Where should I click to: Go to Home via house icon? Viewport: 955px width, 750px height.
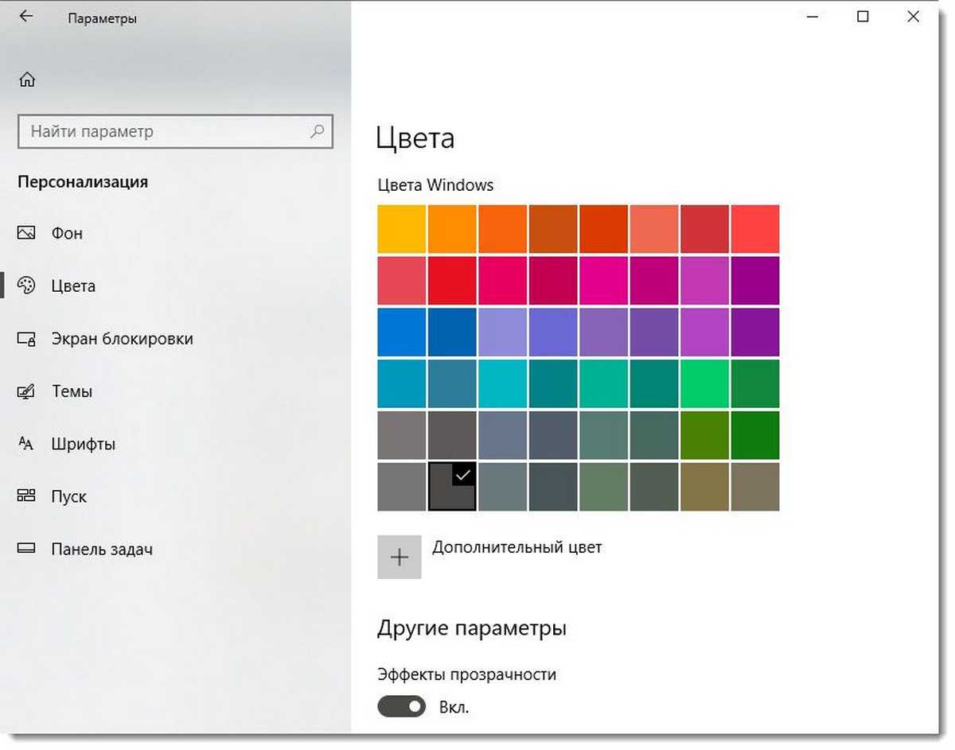tap(27, 80)
